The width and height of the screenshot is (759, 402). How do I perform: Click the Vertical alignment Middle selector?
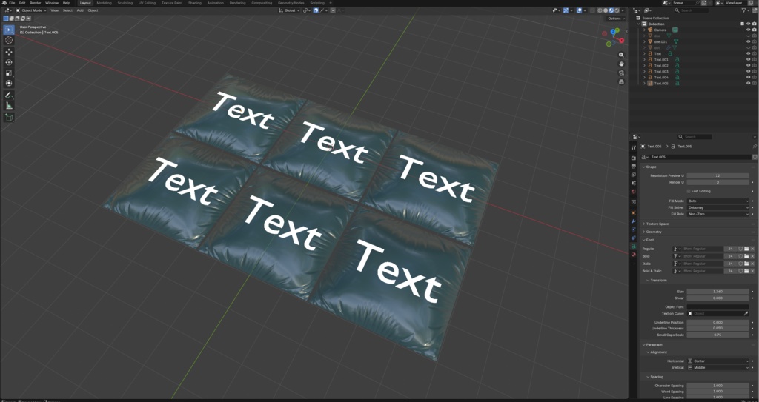click(x=717, y=368)
